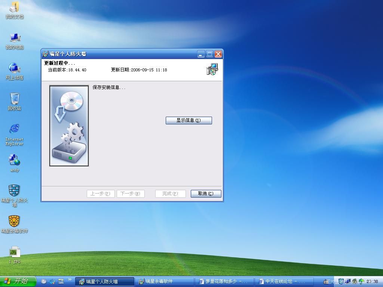Click second quick launch icon in taskbar

(52, 281)
